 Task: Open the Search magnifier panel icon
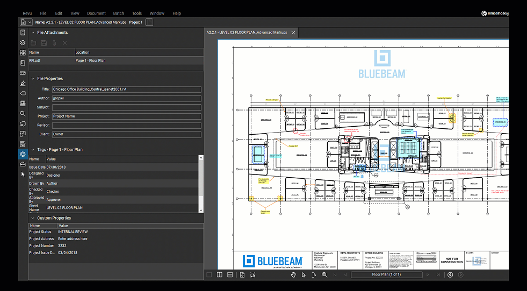[x=23, y=114]
